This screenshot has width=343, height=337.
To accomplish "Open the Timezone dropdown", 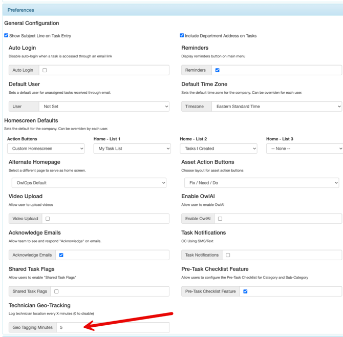I will [276, 107].
